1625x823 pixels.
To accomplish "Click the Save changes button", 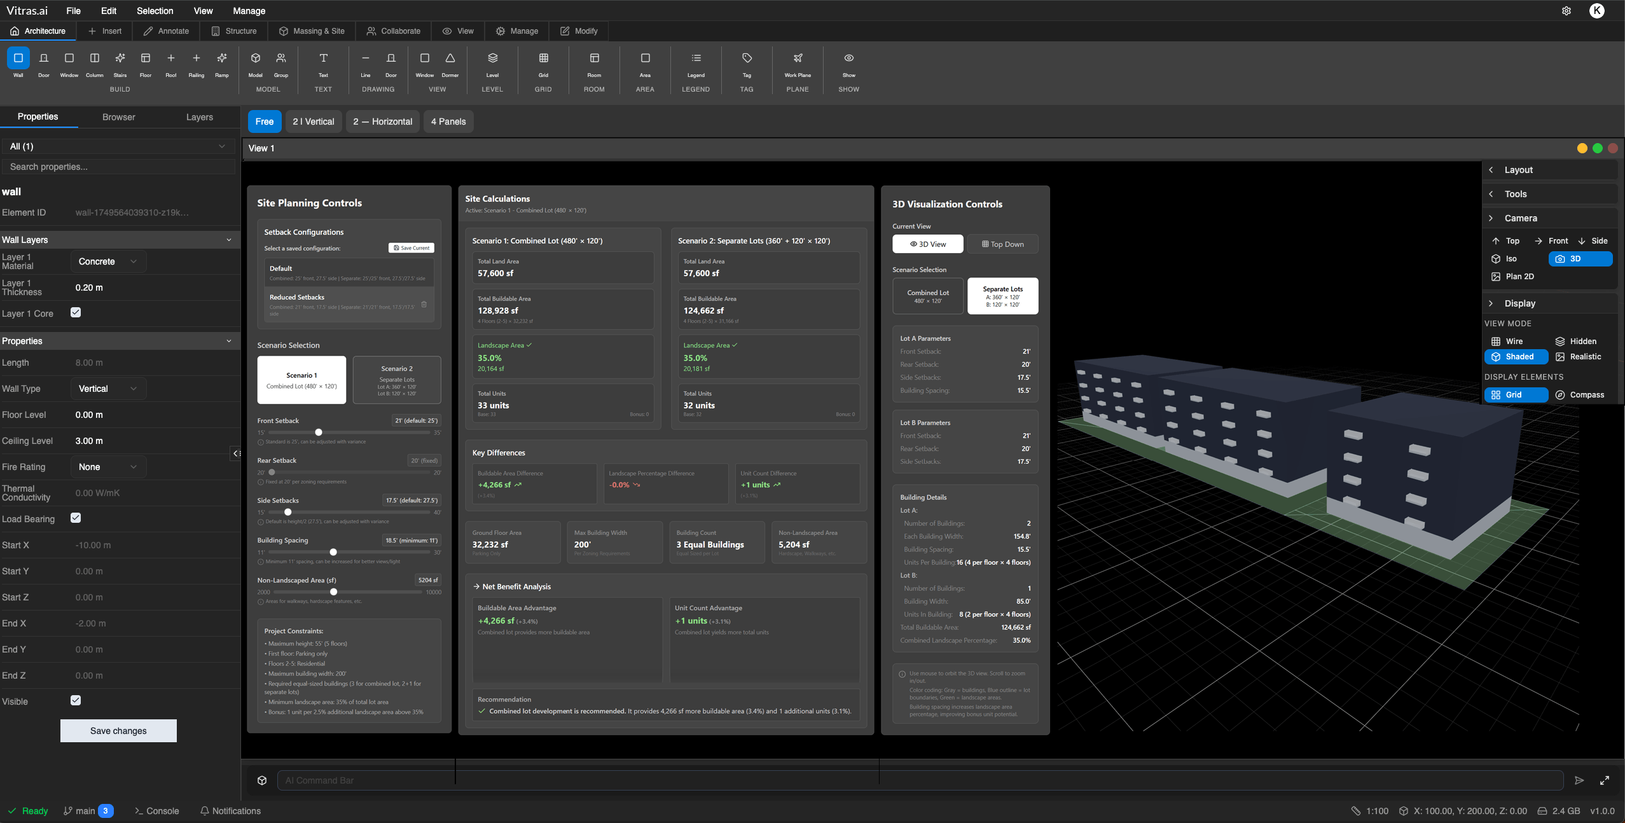I will (x=118, y=730).
